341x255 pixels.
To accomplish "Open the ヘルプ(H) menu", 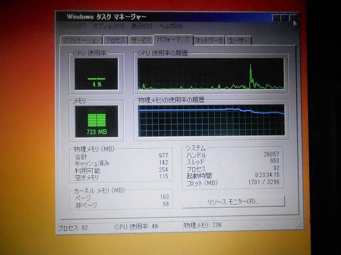I will (x=171, y=27).
